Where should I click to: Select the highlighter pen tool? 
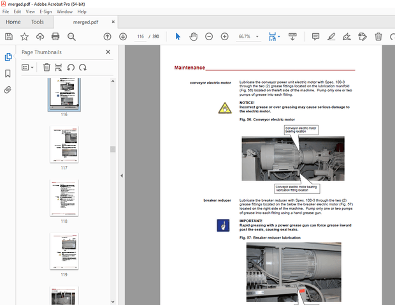pyautogui.click(x=331, y=36)
